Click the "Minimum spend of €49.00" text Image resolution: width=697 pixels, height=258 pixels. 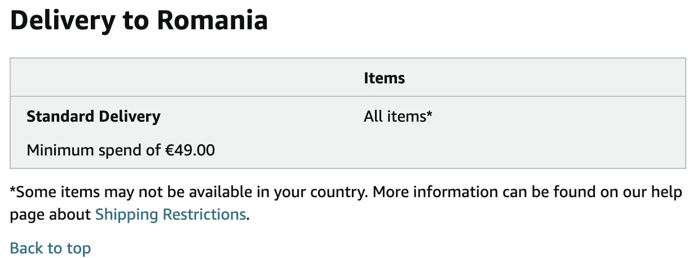tap(121, 150)
